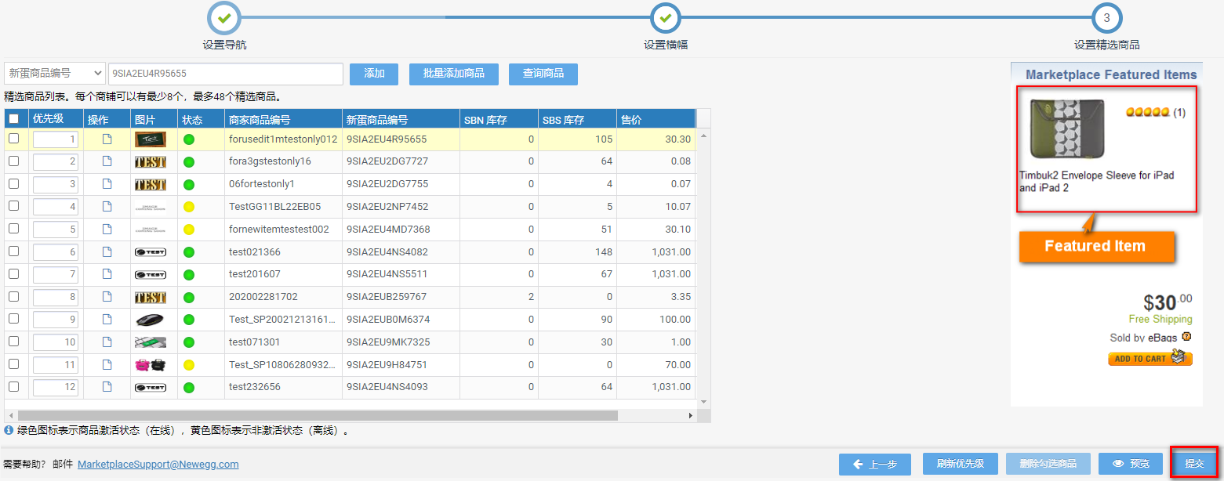This screenshot has width=1224, height=481.
Task: Open the edit icon for test071301
Action: pos(107,342)
